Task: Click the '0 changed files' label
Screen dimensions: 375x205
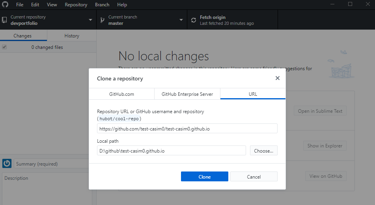Action: [x=47, y=47]
